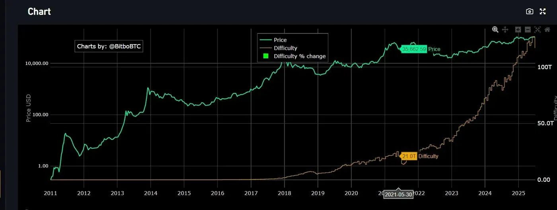The height and width of the screenshot is (210, 557).
Task: Click the Chart heading
Action: coord(39,12)
